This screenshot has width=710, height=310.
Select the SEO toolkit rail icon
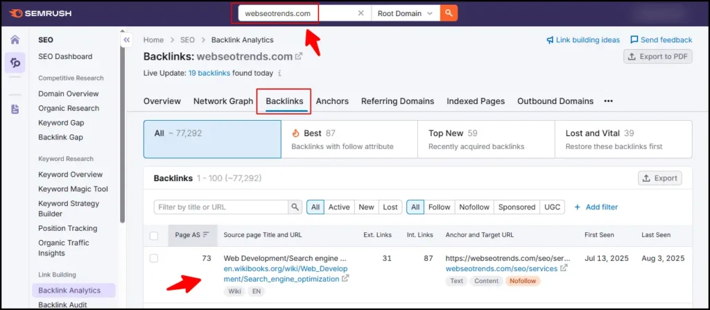[x=15, y=62]
